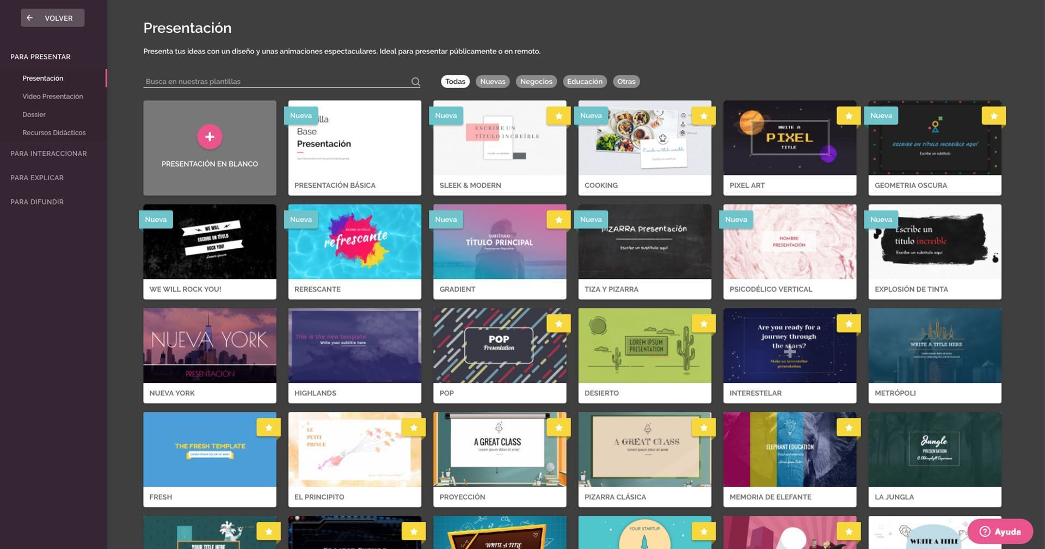The width and height of the screenshot is (1045, 549).
Task: Select the Todas filter
Action: [455, 82]
